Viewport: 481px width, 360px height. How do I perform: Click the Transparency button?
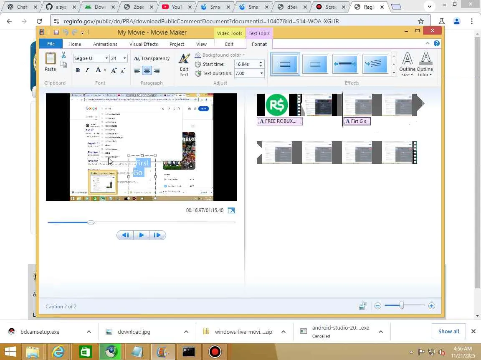[152, 58]
